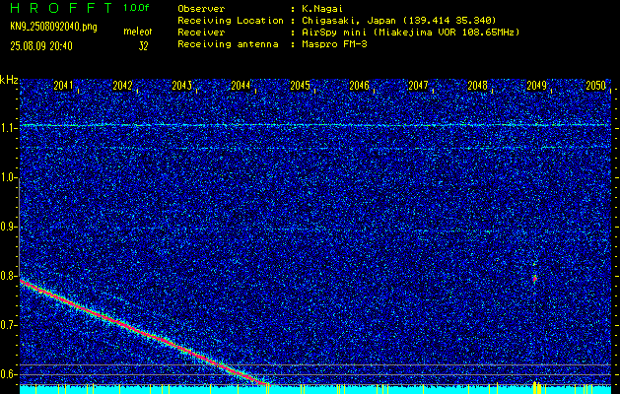The image size is (620, 394).
Task: Click the version number 1.00f
Action: (x=136, y=8)
